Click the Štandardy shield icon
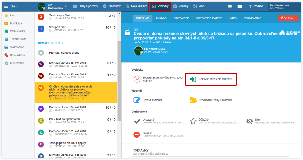303x160 pixels. pos(105,6)
